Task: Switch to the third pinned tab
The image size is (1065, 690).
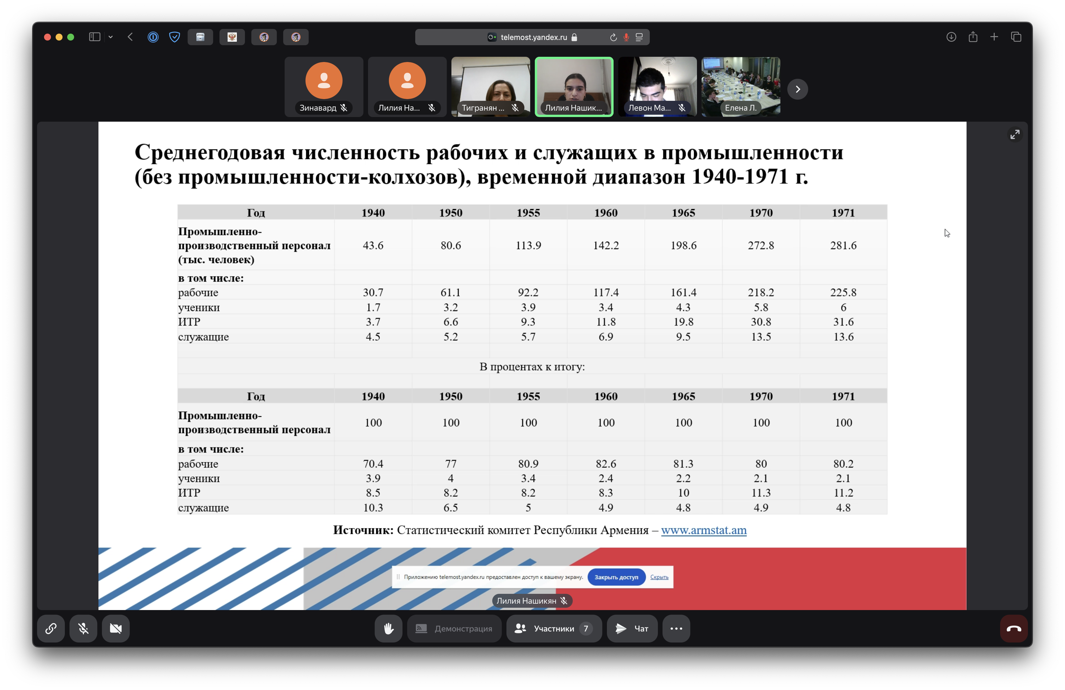Action: [x=264, y=37]
